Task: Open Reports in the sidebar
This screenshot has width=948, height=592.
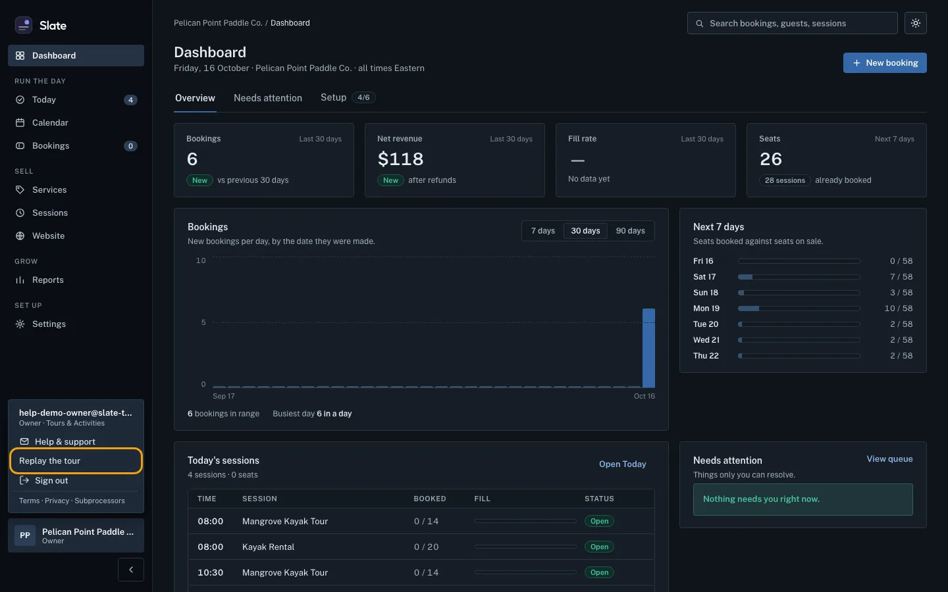Action: click(x=76, y=280)
